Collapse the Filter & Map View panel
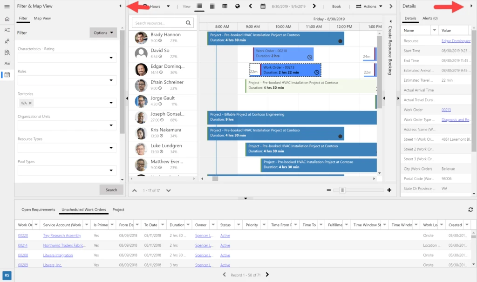Image resolution: width=477 pixels, height=282 pixels. click(x=120, y=6)
